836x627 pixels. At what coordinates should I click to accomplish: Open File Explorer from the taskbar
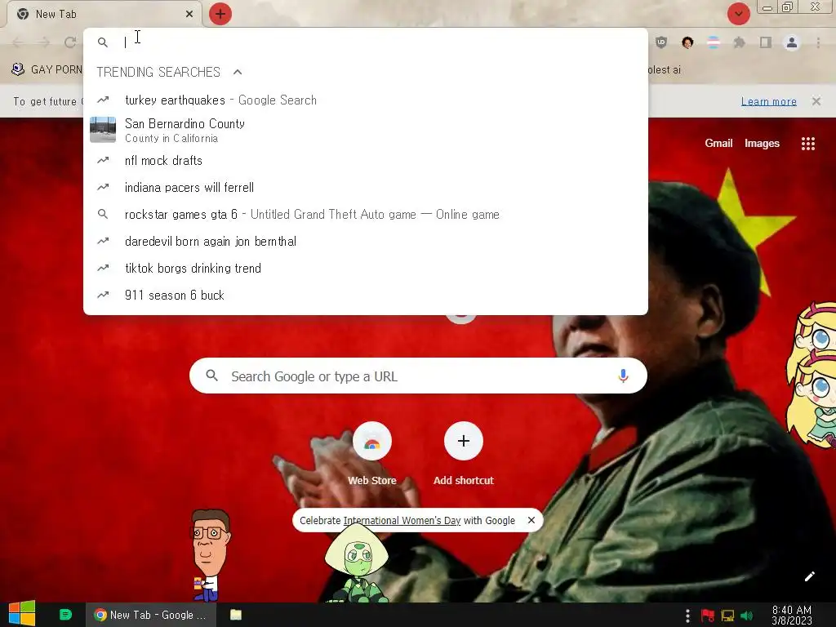click(x=236, y=615)
